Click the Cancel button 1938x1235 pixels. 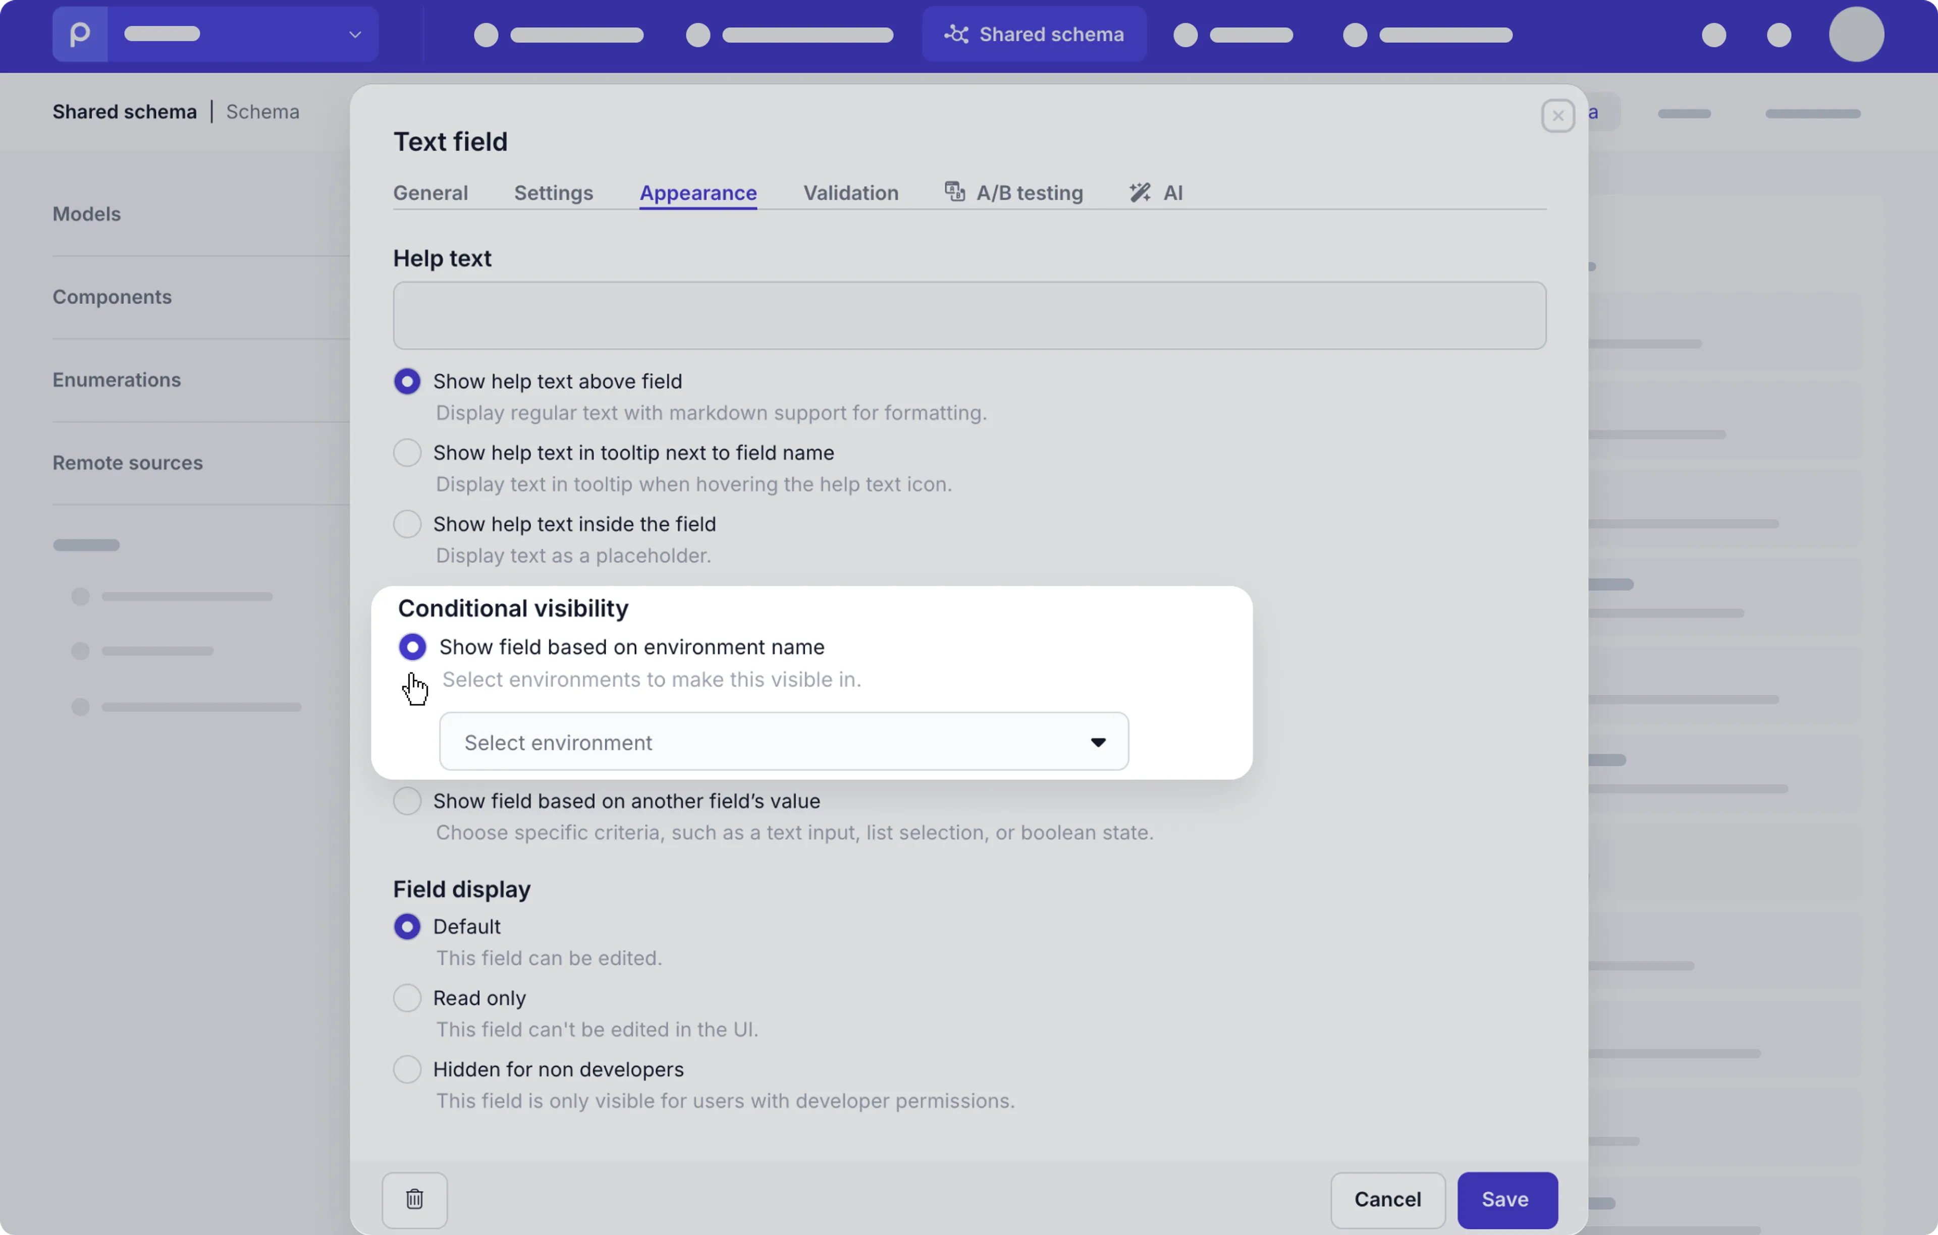1388,1200
